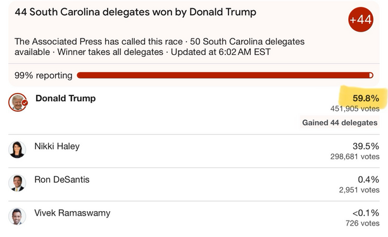388x237 pixels.
Task: Click the red winner checkmark on Trump's photo
Action: coord(25,103)
